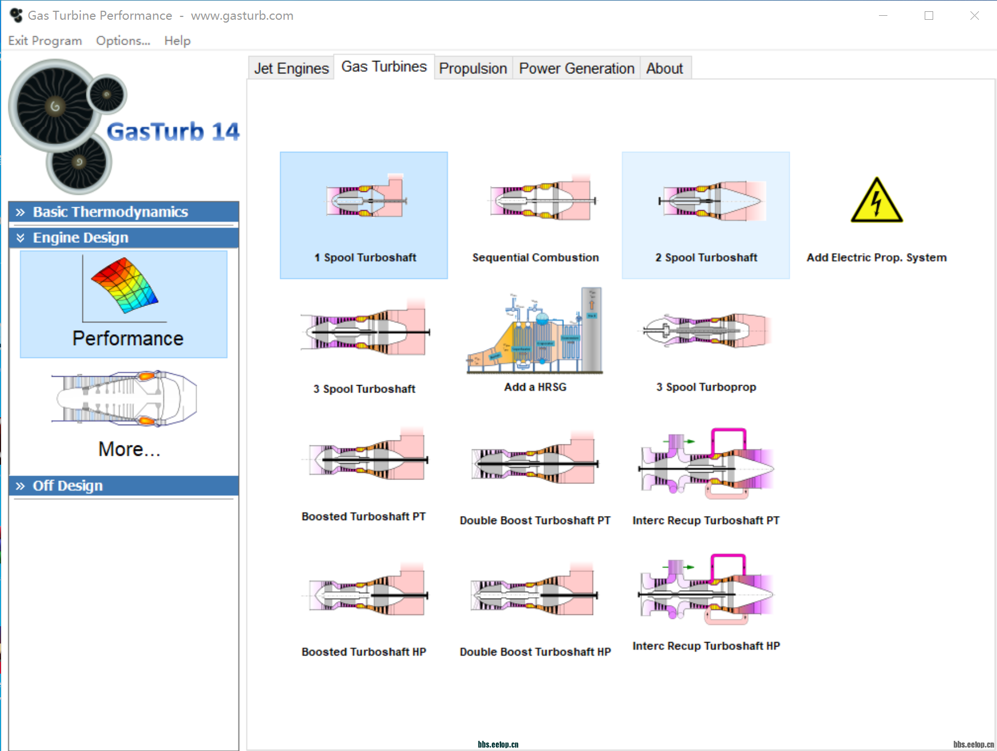Select the Interc Recup Turboshaft PT icon
The width and height of the screenshot is (997, 751).
[706, 464]
